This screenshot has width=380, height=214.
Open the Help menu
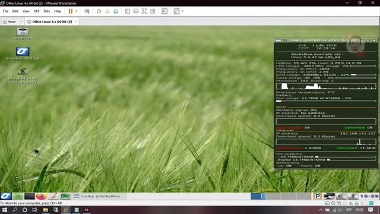tap(58, 11)
